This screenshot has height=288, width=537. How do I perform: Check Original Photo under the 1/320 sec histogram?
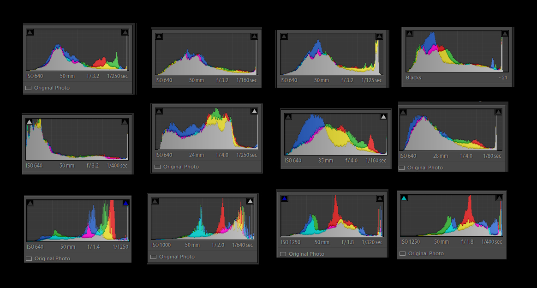coord(283,254)
